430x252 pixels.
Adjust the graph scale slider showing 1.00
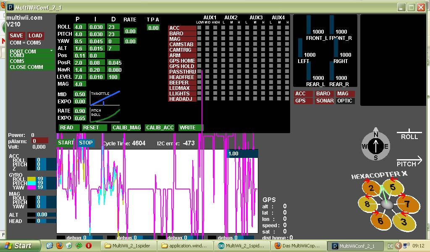242,154
